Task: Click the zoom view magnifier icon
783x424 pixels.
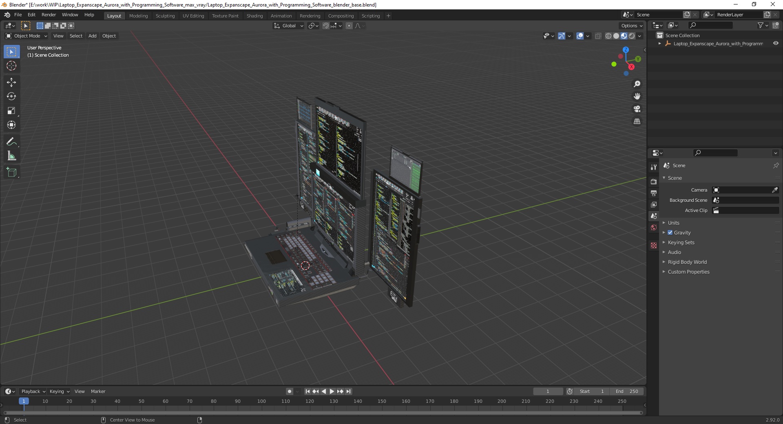Action: [637, 84]
